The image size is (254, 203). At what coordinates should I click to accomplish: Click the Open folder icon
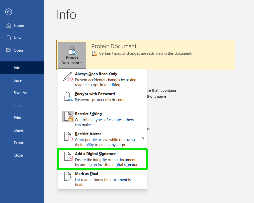tap(9, 50)
